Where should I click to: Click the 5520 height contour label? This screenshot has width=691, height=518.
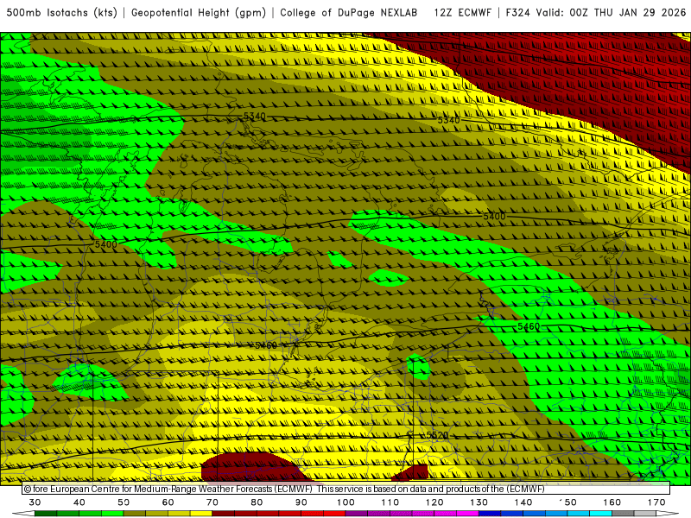(437, 435)
